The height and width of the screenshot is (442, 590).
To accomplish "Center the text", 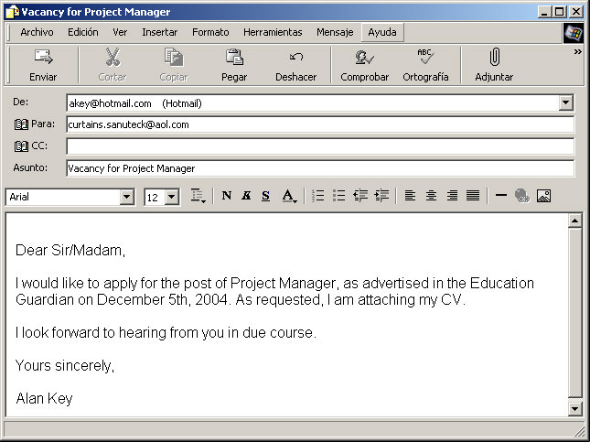I will tap(431, 196).
